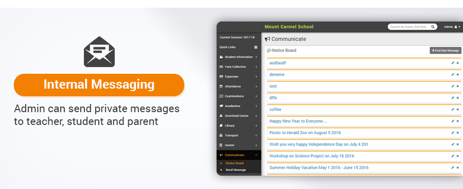This screenshot has width=463, height=189.
Task: Open Transport menu item
Action: (x=239, y=136)
